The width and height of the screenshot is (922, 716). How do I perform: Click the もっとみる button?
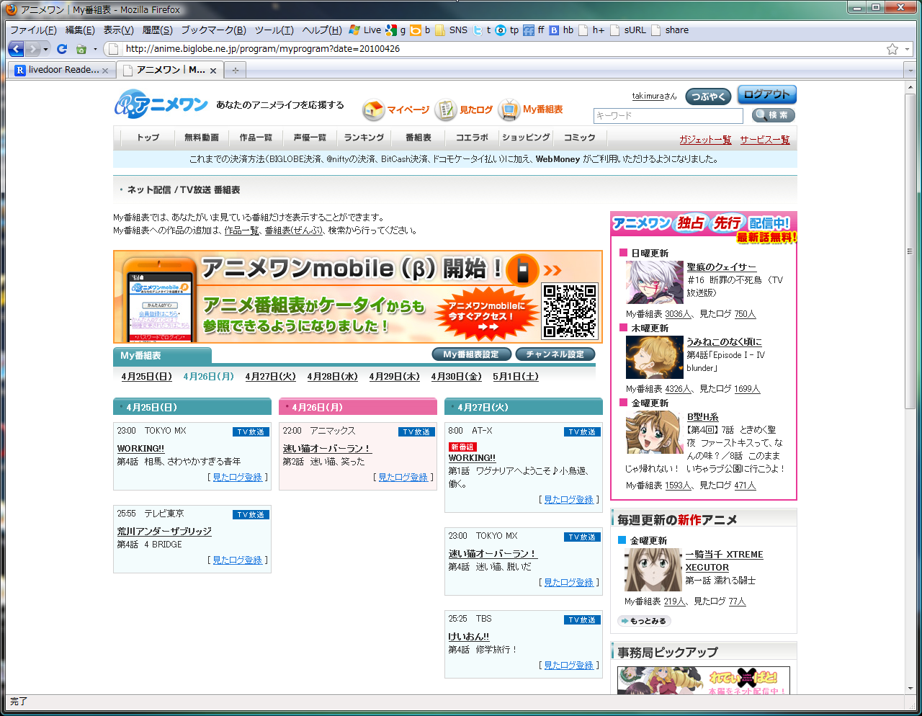(x=645, y=621)
